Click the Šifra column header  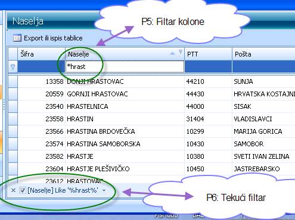click(42, 54)
